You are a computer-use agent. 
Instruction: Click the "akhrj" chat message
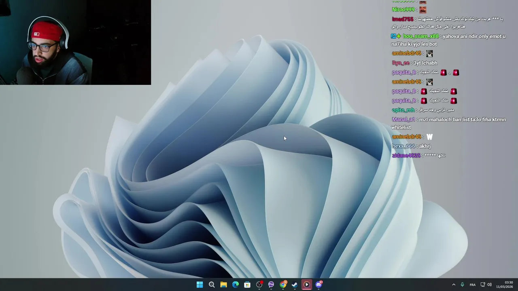(425, 146)
